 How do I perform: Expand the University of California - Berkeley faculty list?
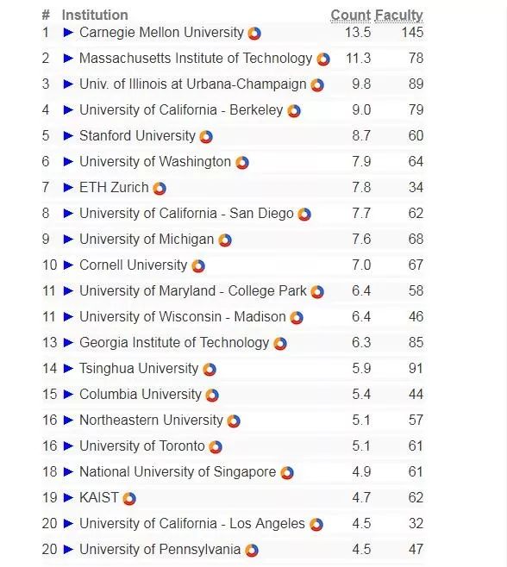point(68,110)
